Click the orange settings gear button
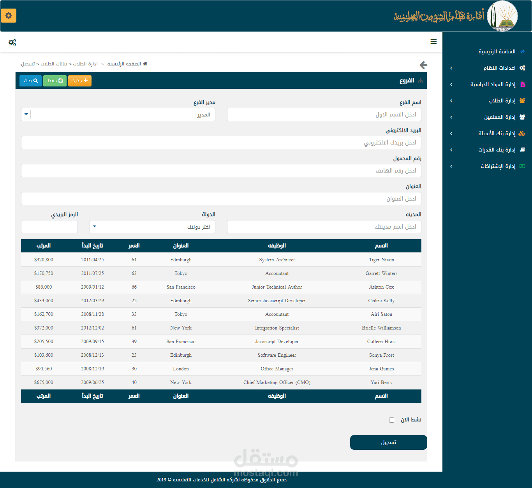Screen dimensions: 532x488 coord(9,16)
